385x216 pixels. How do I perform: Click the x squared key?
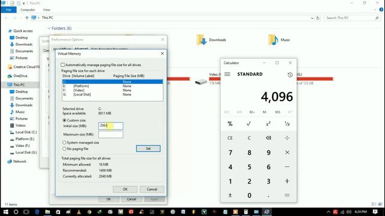[268, 124]
